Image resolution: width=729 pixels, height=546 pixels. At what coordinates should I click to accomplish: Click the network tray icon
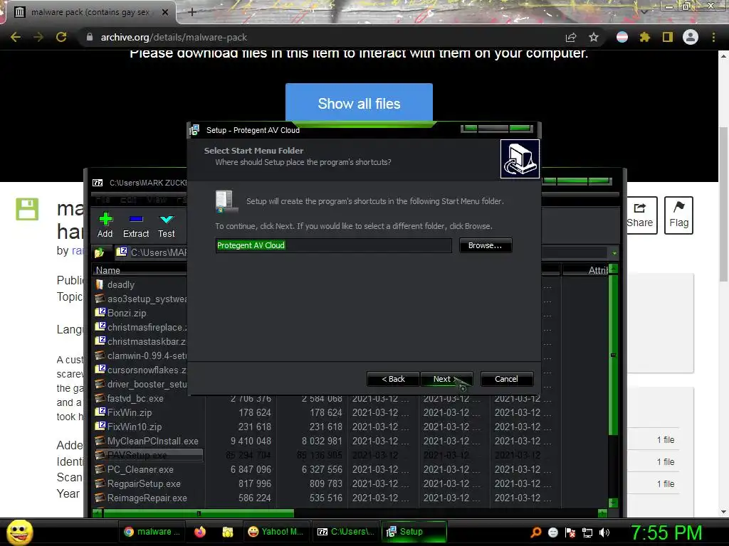click(x=587, y=532)
